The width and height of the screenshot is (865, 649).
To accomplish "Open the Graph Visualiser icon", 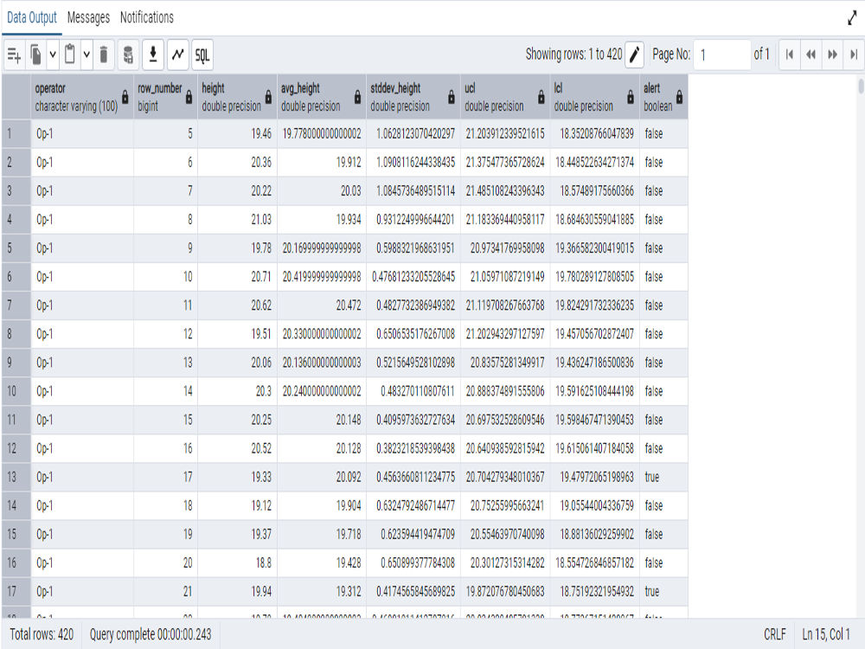I will pyautogui.click(x=177, y=55).
